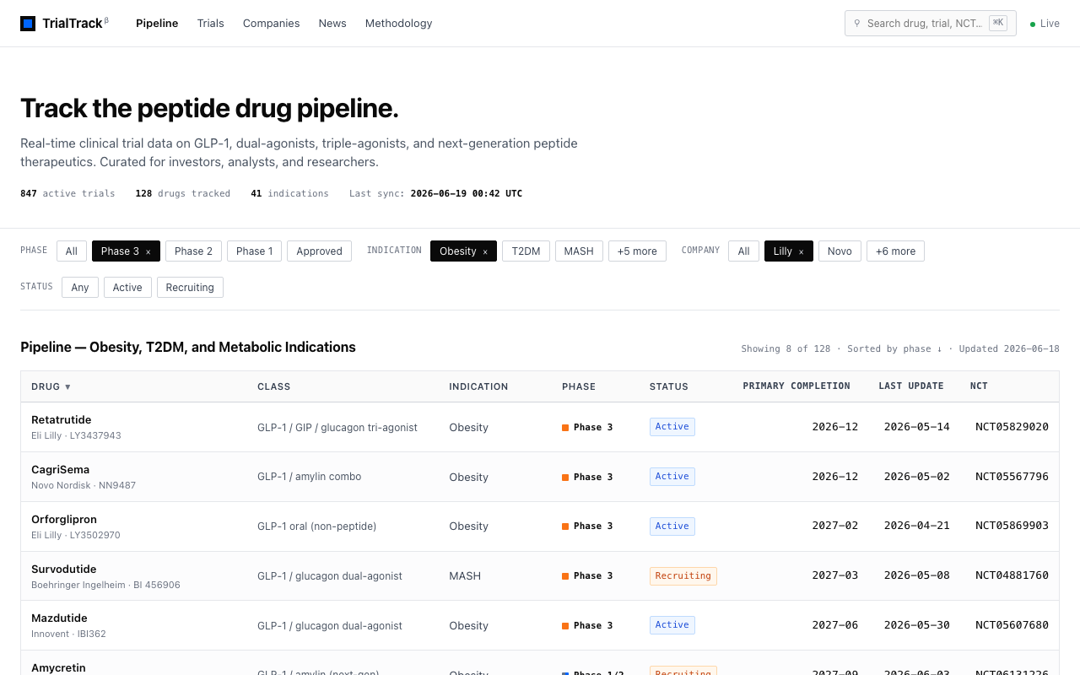Click the Indication column header

478,387
